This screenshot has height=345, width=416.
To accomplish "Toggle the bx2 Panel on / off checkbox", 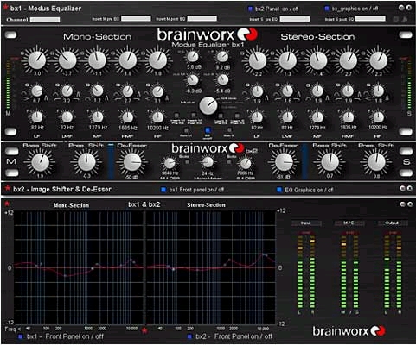I will 250,9.
